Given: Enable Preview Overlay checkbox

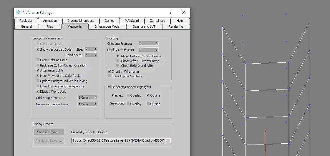Looking at the screenshot, I should pyautogui.click(x=128, y=95).
